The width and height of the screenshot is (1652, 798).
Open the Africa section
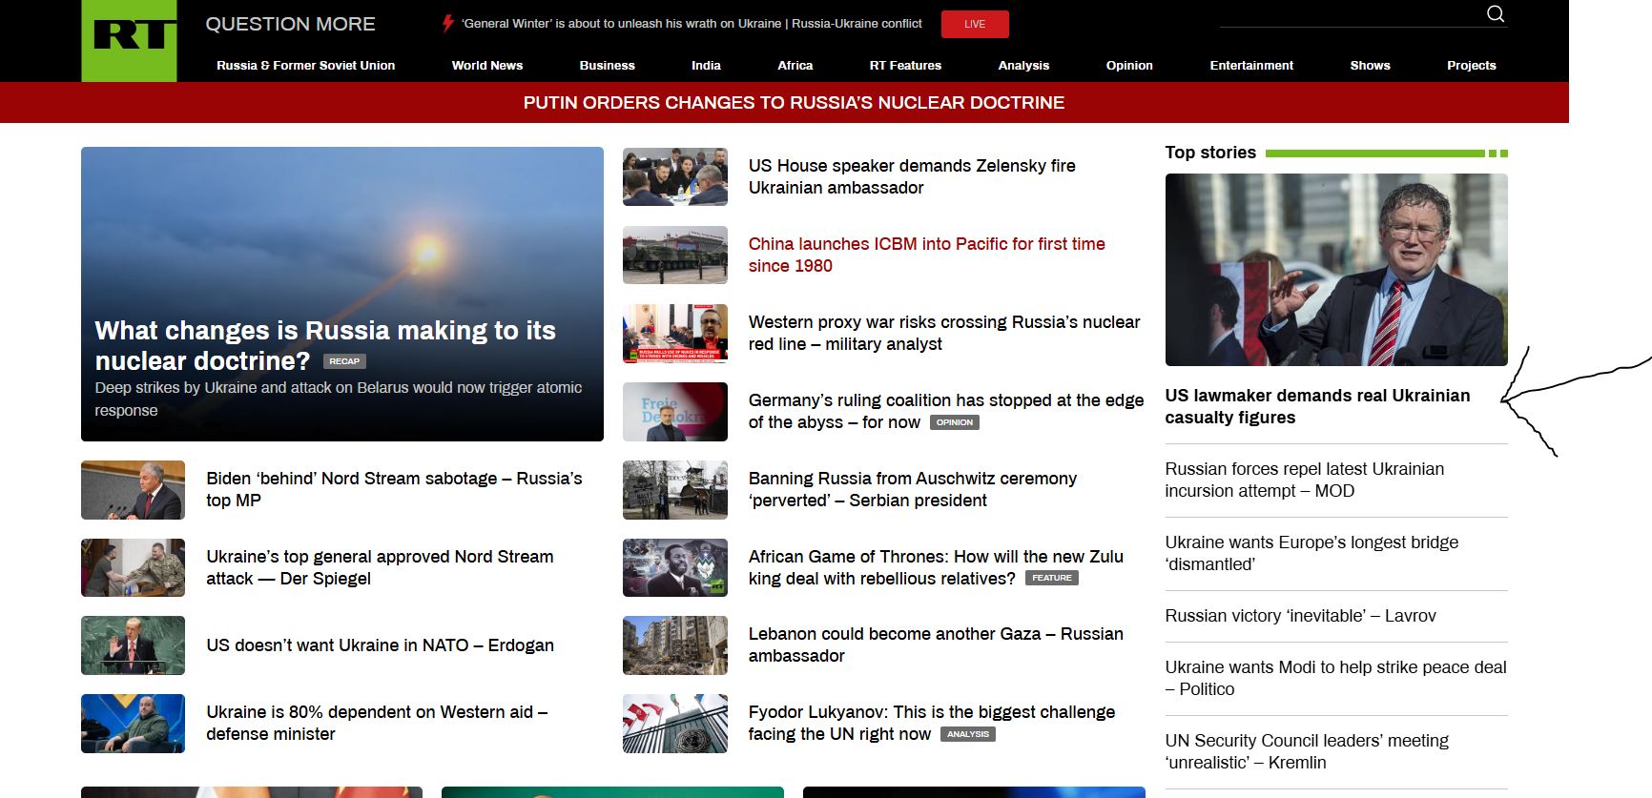tap(795, 66)
